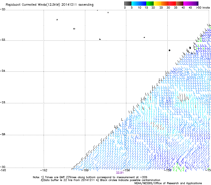Click the latitude label '-22'
The width and height of the screenshot is (211, 185).
(3, 40)
